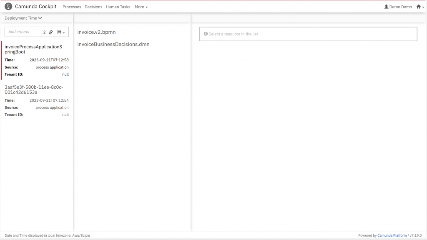The image size is (427, 240).
Task: Open the saved search criteria dropdown
Action: [x=61, y=32]
